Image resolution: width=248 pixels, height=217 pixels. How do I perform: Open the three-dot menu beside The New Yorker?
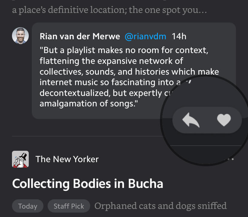coord(230,159)
